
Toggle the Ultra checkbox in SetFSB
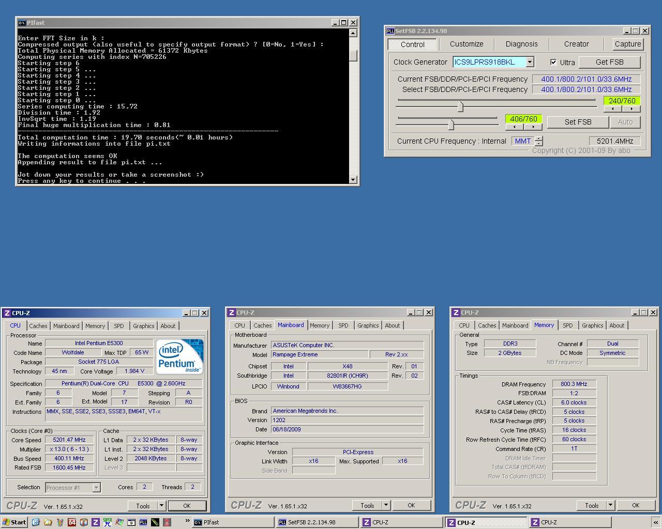[x=553, y=62]
